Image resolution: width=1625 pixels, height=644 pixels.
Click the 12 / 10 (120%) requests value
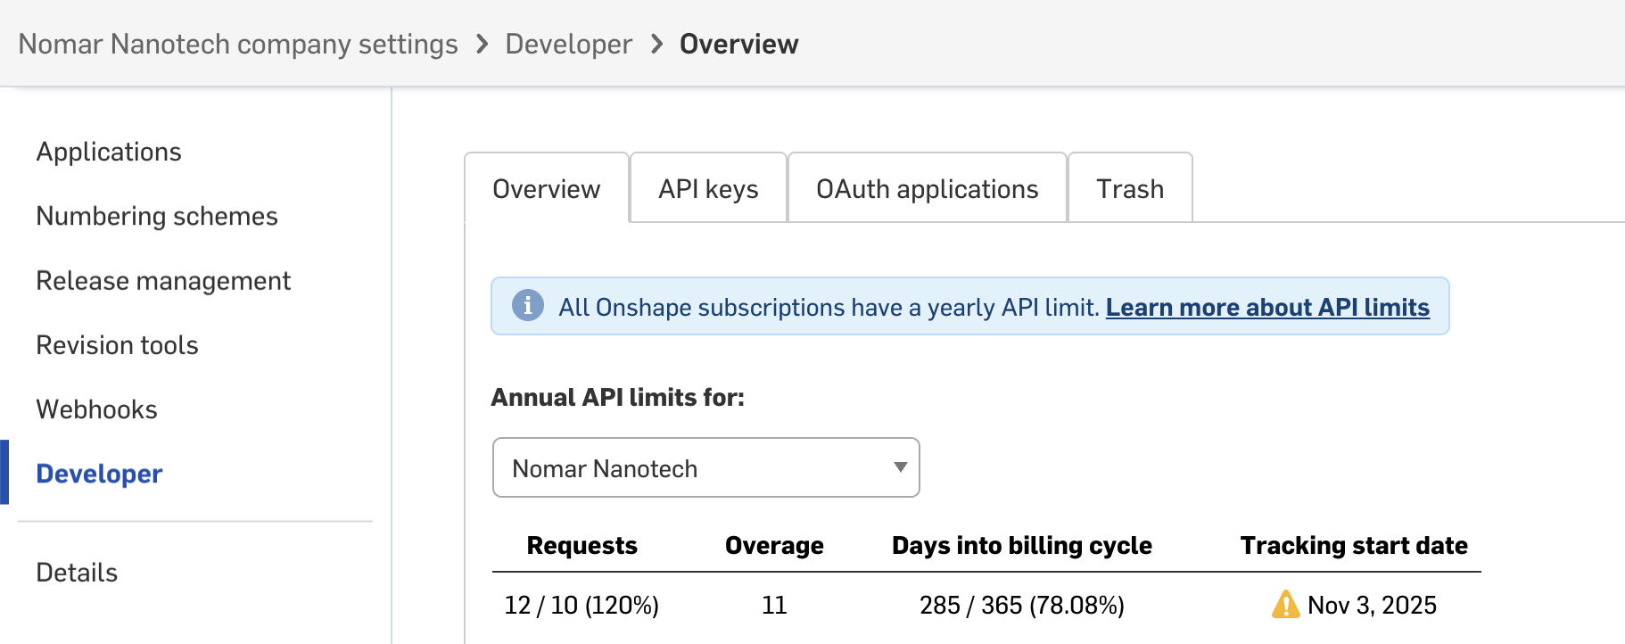(x=582, y=605)
